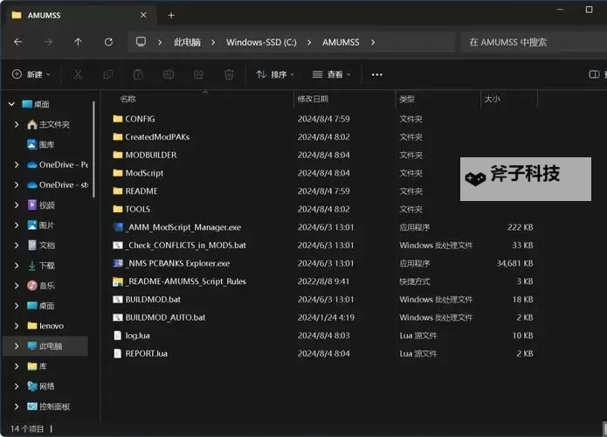Open 控制面板 in navigation pane
Screen dimensions: 607x437
pyautogui.click(x=48, y=406)
